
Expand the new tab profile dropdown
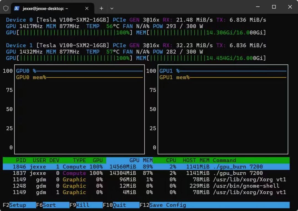coord(112,8)
